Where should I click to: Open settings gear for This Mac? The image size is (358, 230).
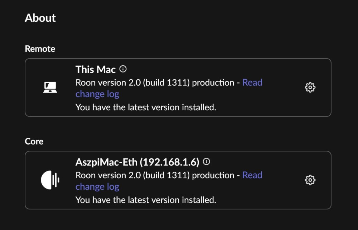310,87
